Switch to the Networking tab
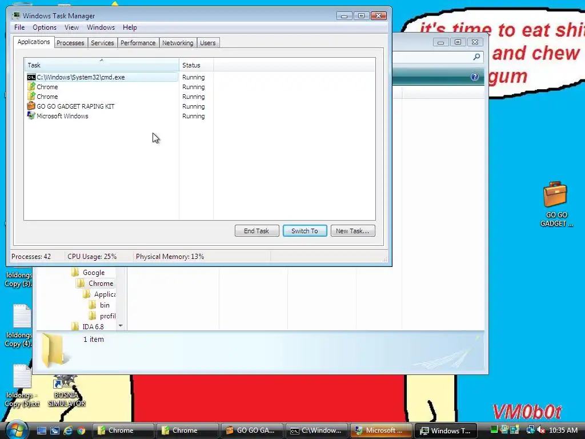Viewport: 585px width, 439px height. coord(178,43)
